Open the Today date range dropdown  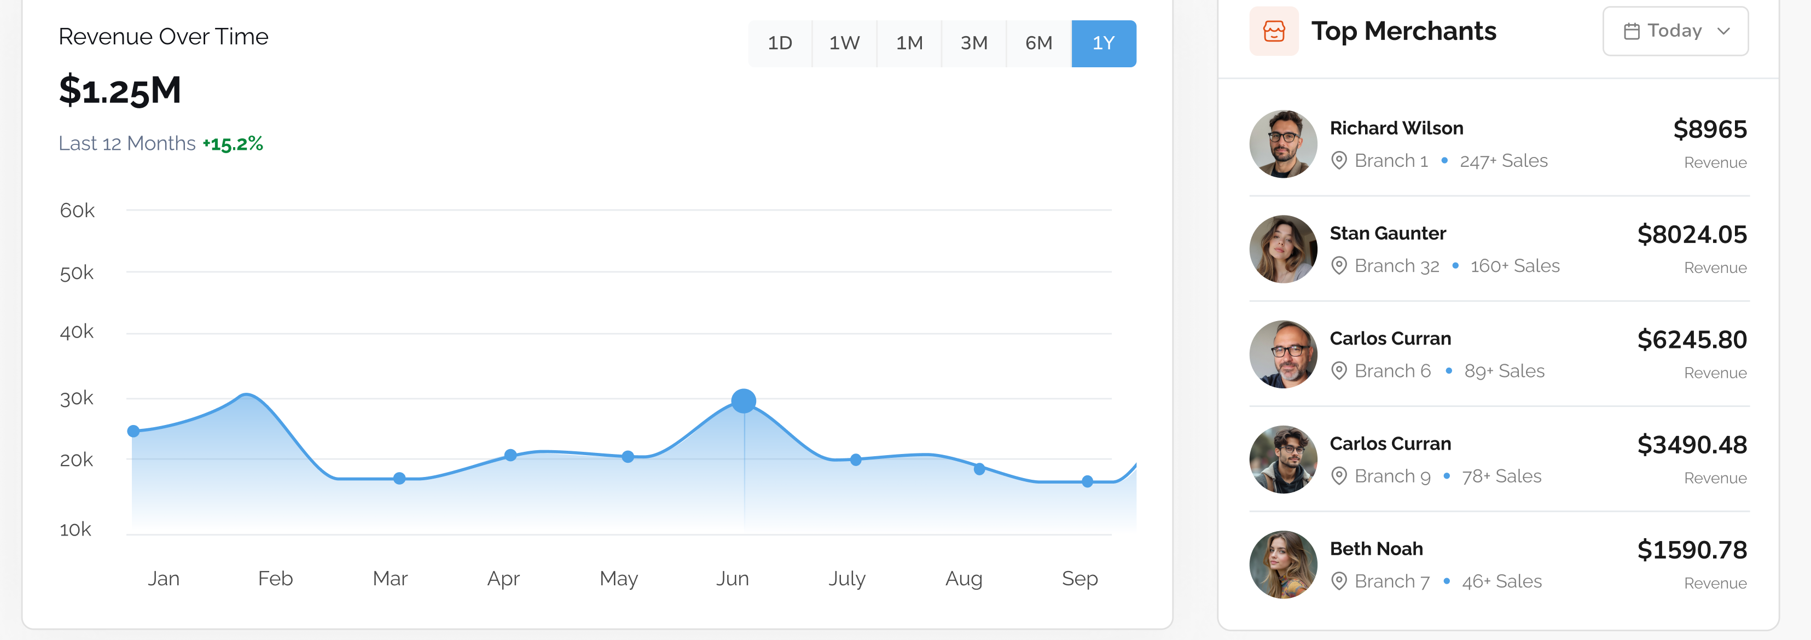pyautogui.click(x=1675, y=31)
